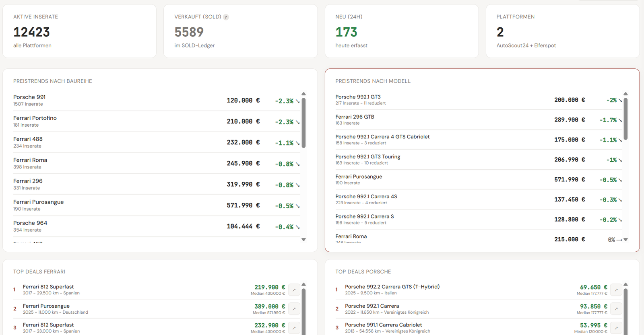Image resolution: width=644 pixels, height=335 pixels.
Task: Open external link for Porsche 991.1 Carrera Cabriolet
Action: 616,328
